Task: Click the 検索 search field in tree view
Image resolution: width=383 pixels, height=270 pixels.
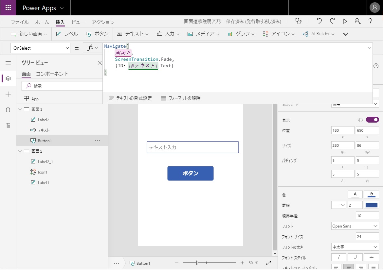Action: pos(62,86)
